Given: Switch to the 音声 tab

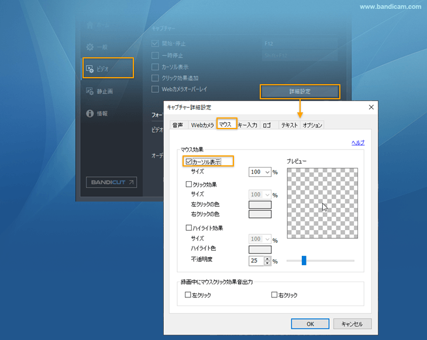Looking at the screenshot, I should tap(178, 125).
